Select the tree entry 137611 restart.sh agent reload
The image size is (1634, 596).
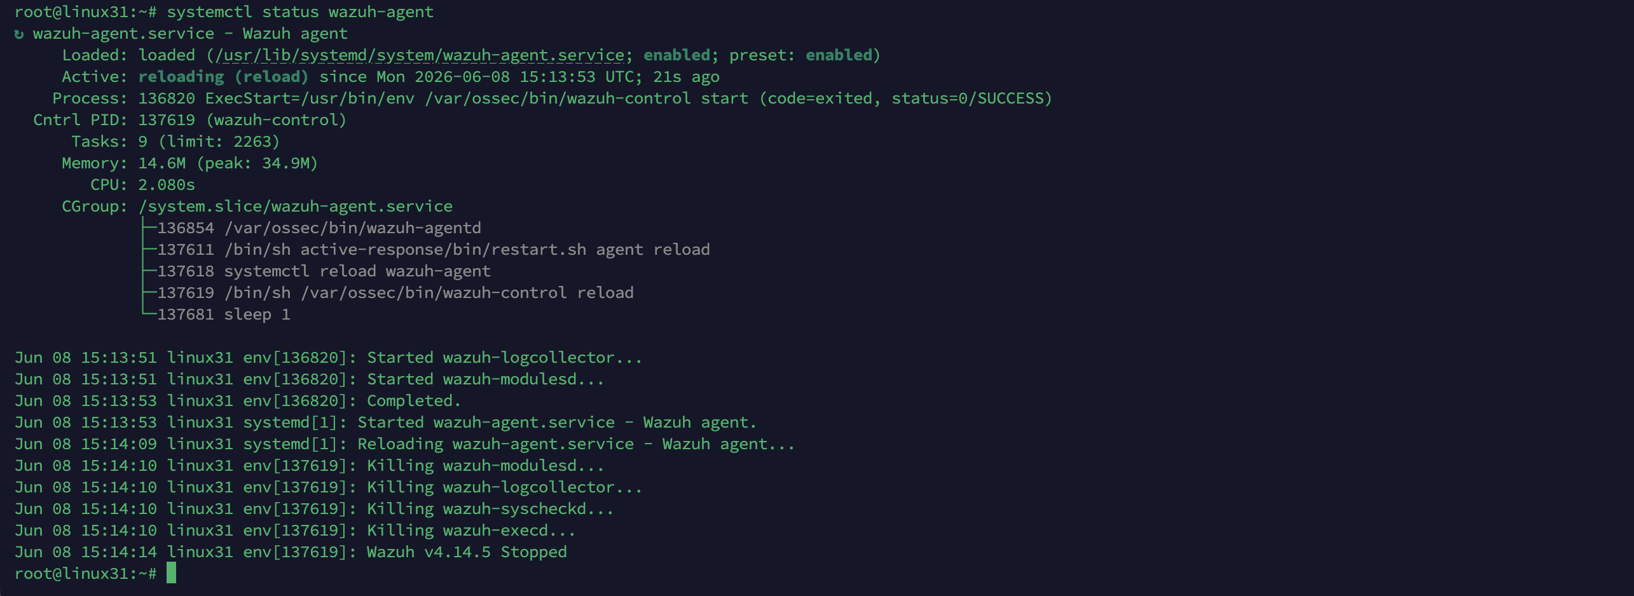point(434,250)
